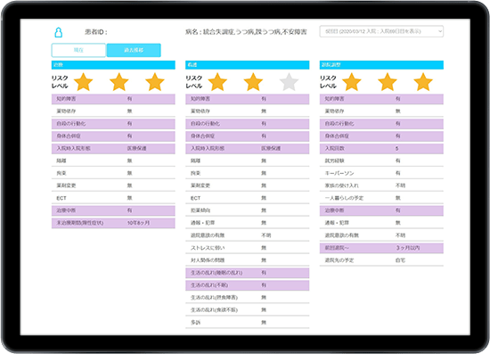The image size is (490, 354).
Task: Click ECT row in 看護 column
Action: [x=247, y=198]
